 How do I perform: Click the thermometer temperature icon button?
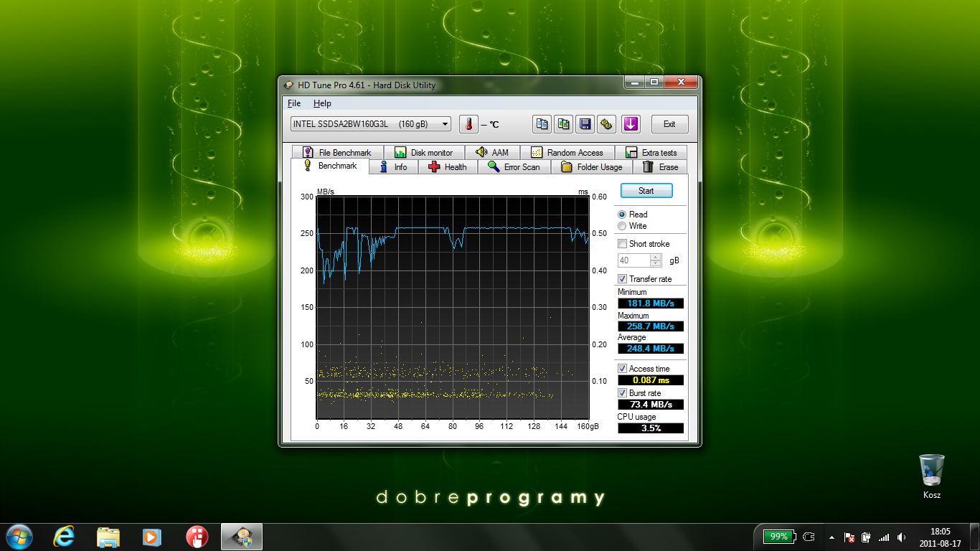468,124
